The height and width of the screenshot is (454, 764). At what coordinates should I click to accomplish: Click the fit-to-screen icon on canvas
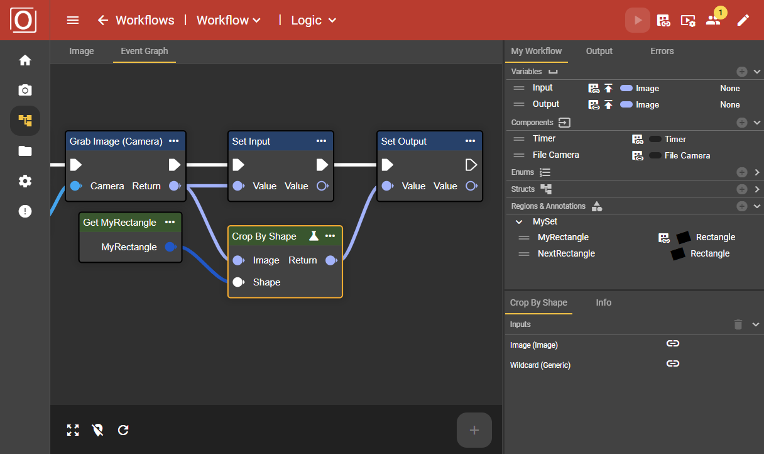tap(73, 430)
